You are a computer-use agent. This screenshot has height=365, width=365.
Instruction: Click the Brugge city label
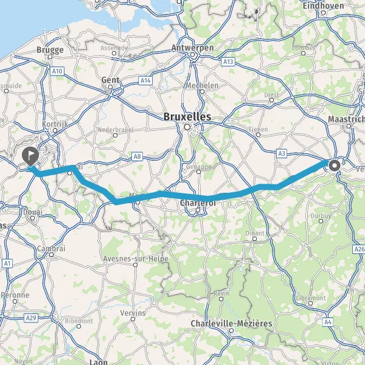50,50
